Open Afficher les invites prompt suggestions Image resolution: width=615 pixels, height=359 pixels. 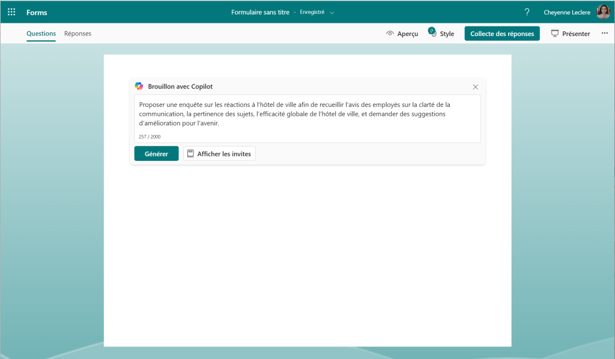(x=219, y=153)
